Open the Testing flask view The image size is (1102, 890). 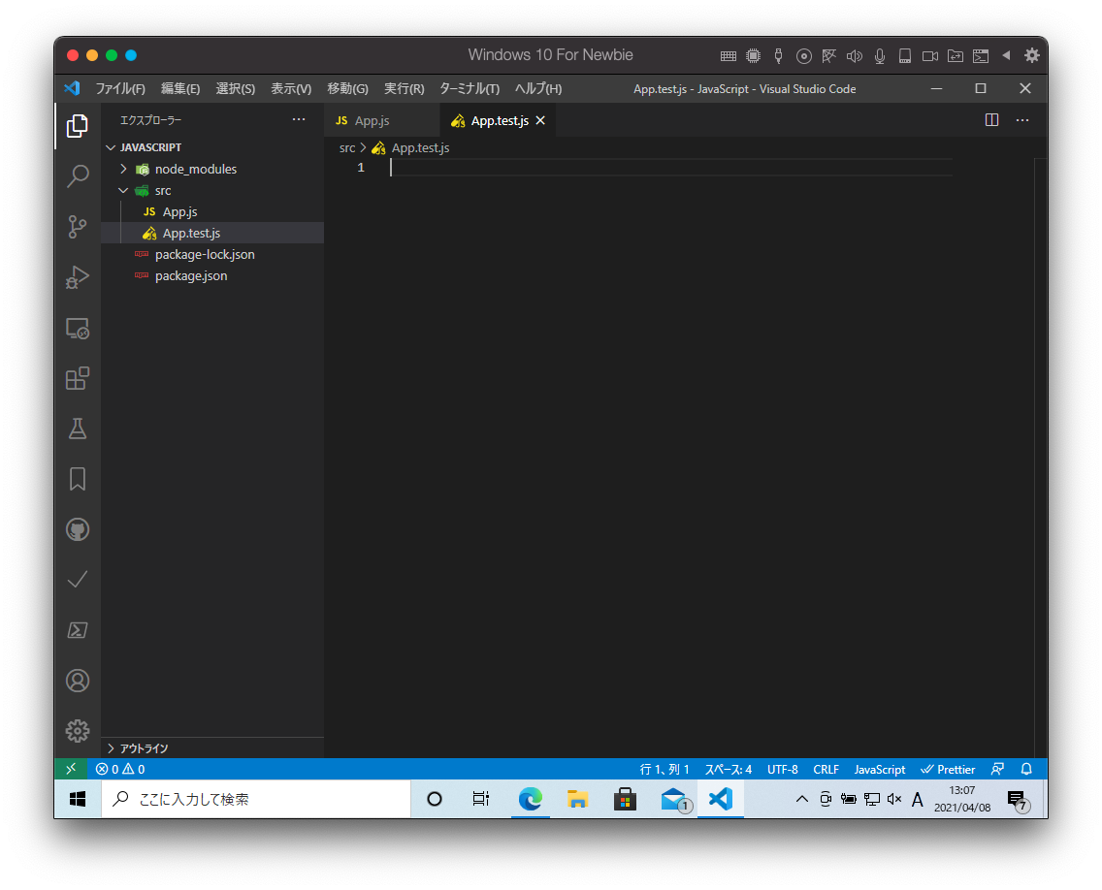(78, 429)
